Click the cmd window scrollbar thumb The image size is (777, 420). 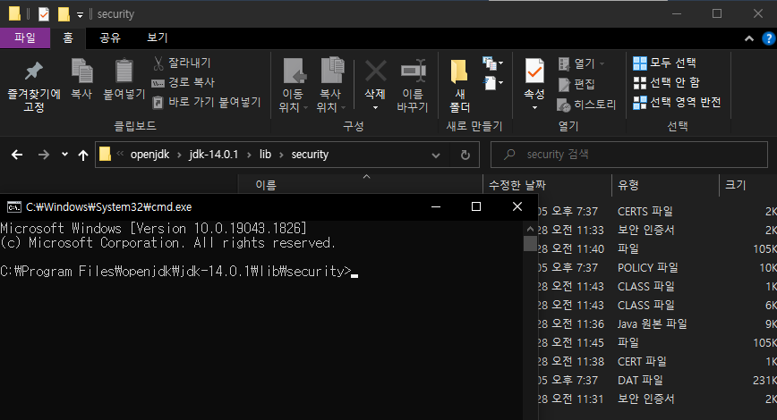pyautogui.click(x=530, y=243)
